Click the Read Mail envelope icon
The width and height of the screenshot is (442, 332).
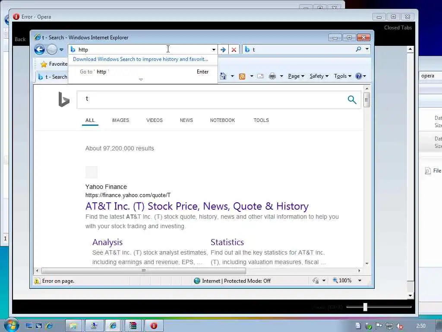[260, 76]
